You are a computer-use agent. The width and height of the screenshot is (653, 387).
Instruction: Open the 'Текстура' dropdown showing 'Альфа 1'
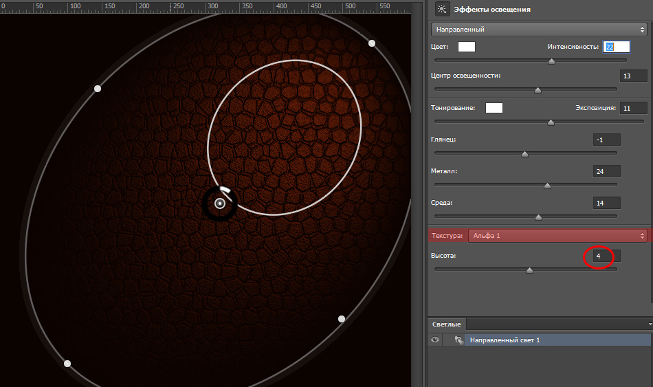[x=557, y=236]
